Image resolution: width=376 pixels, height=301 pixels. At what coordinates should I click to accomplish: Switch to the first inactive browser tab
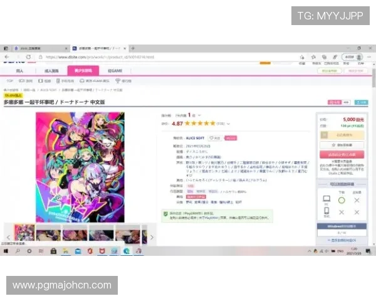coord(40,48)
